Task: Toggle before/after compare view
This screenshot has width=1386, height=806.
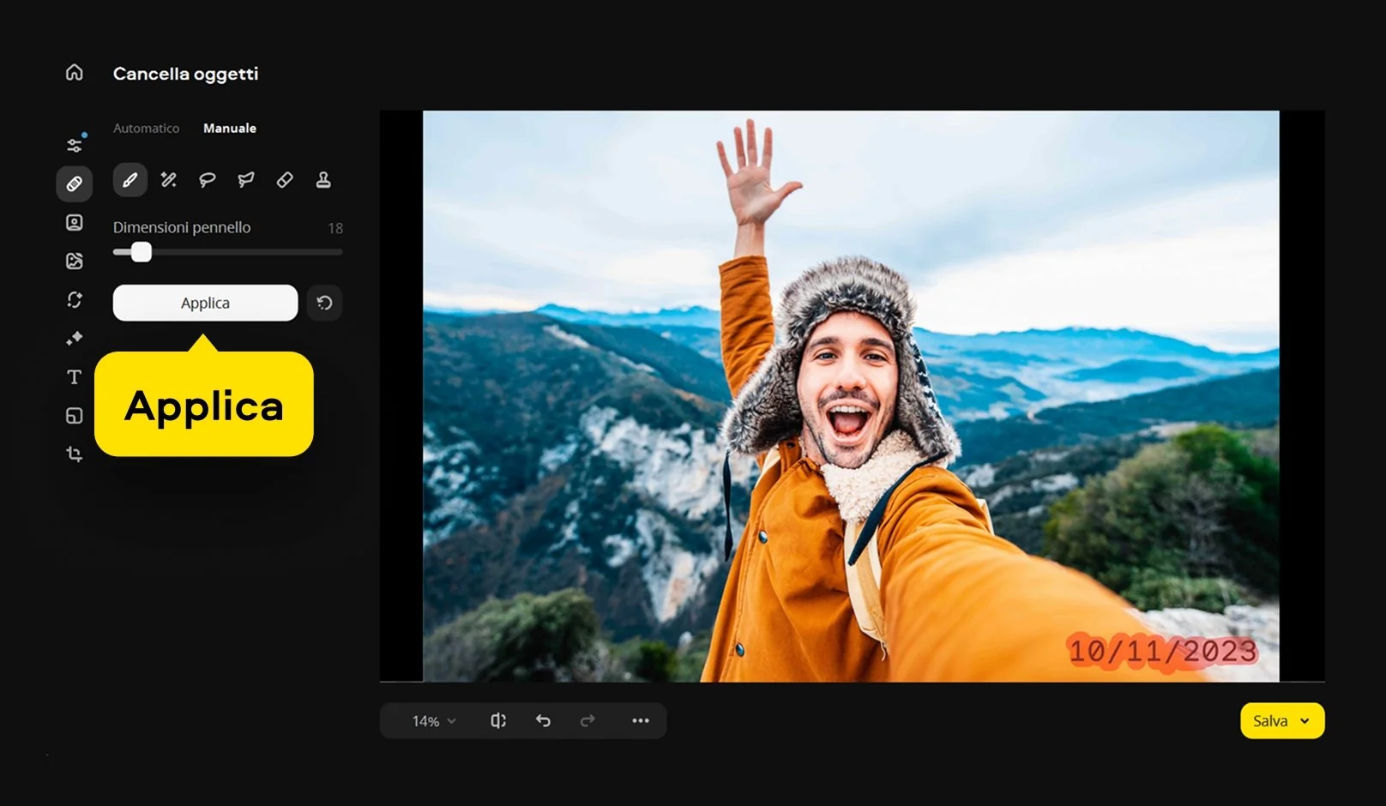Action: 498,720
